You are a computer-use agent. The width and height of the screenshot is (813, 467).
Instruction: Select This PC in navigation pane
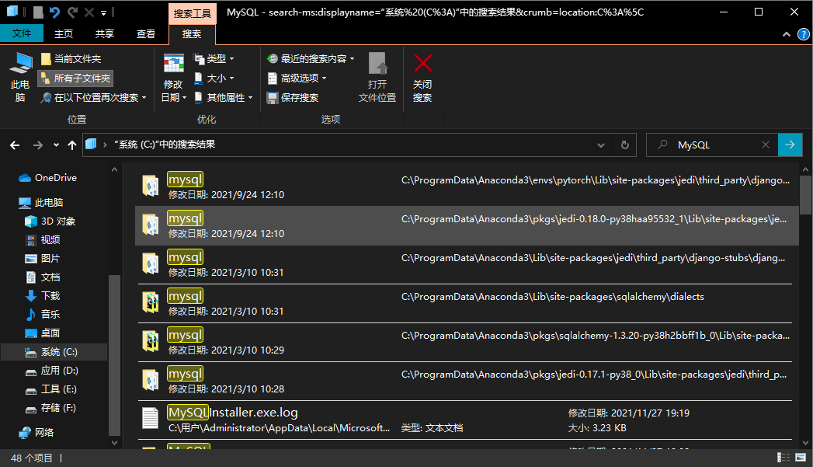click(41, 203)
